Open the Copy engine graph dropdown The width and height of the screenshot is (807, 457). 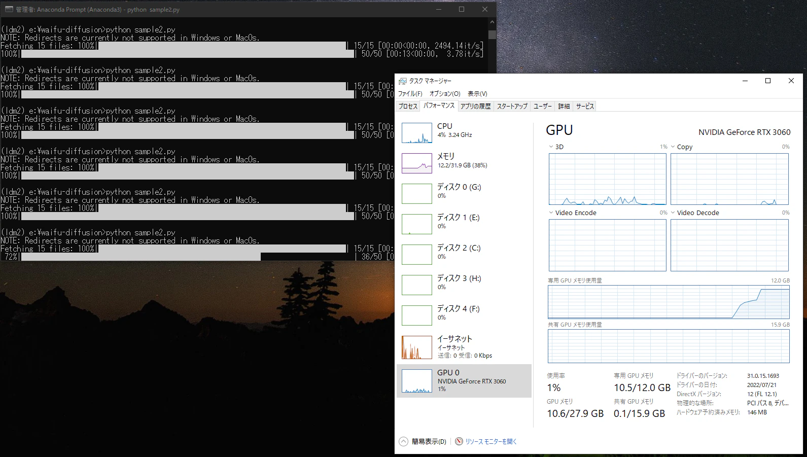point(673,147)
